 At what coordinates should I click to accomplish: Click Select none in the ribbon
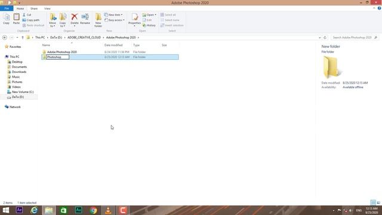[170, 20]
